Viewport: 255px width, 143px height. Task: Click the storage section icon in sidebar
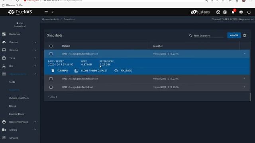[4, 74]
